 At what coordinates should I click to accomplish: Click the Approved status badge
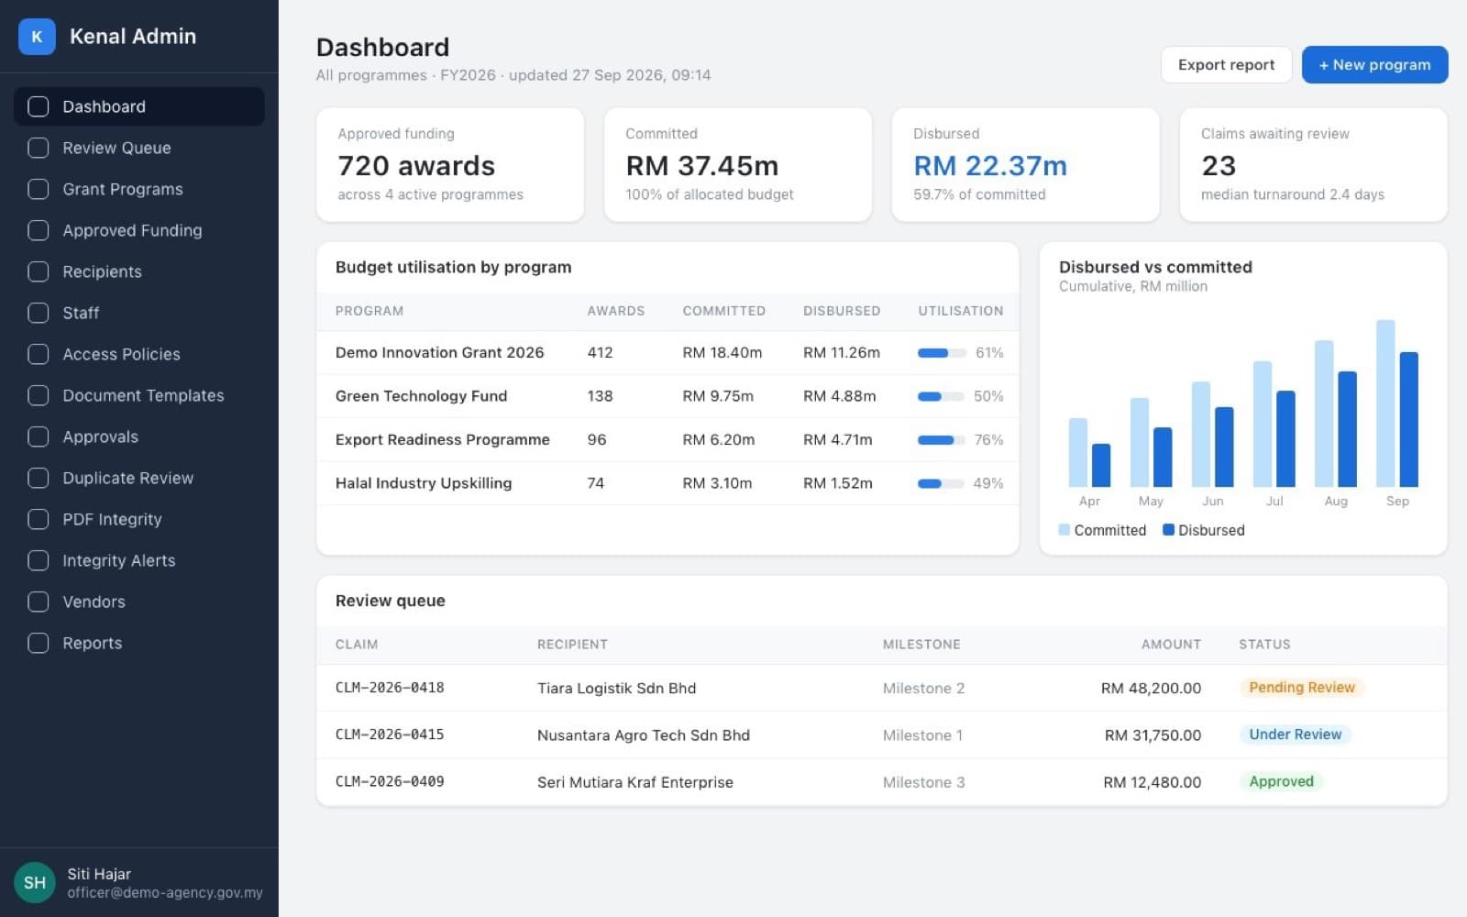pos(1281,781)
